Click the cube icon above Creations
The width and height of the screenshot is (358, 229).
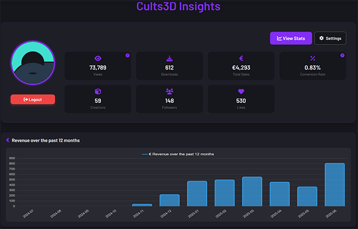pyautogui.click(x=98, y=91)
